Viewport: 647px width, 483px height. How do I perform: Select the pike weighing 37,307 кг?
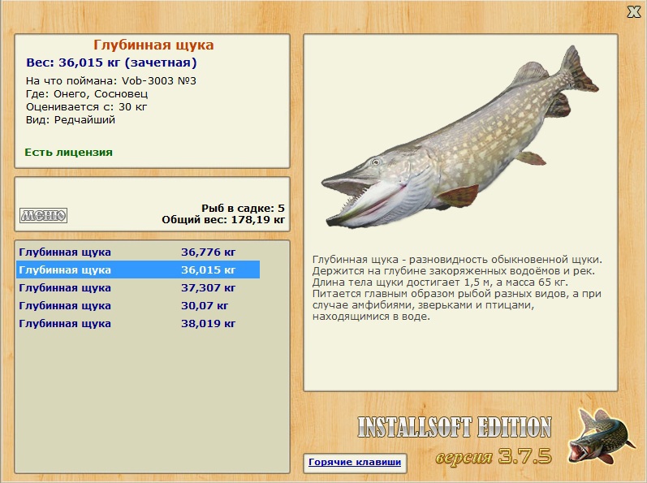tap(138, 288)
